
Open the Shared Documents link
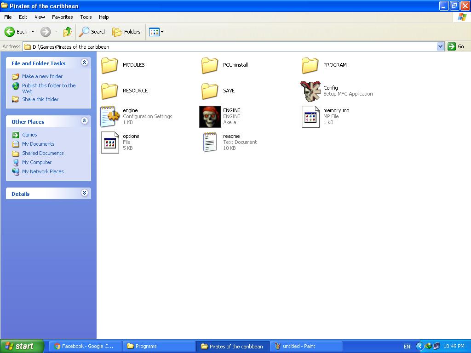[x=43, y=153]
